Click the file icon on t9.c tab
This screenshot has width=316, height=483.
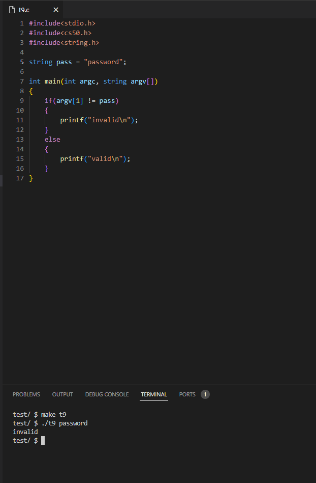(x=12, y=10)
